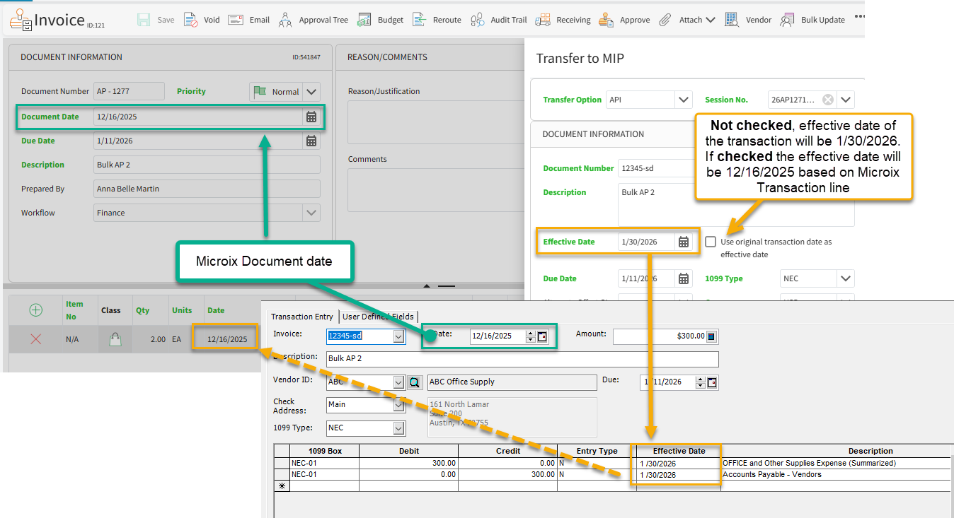Click the Approve button

click(625, 20)
